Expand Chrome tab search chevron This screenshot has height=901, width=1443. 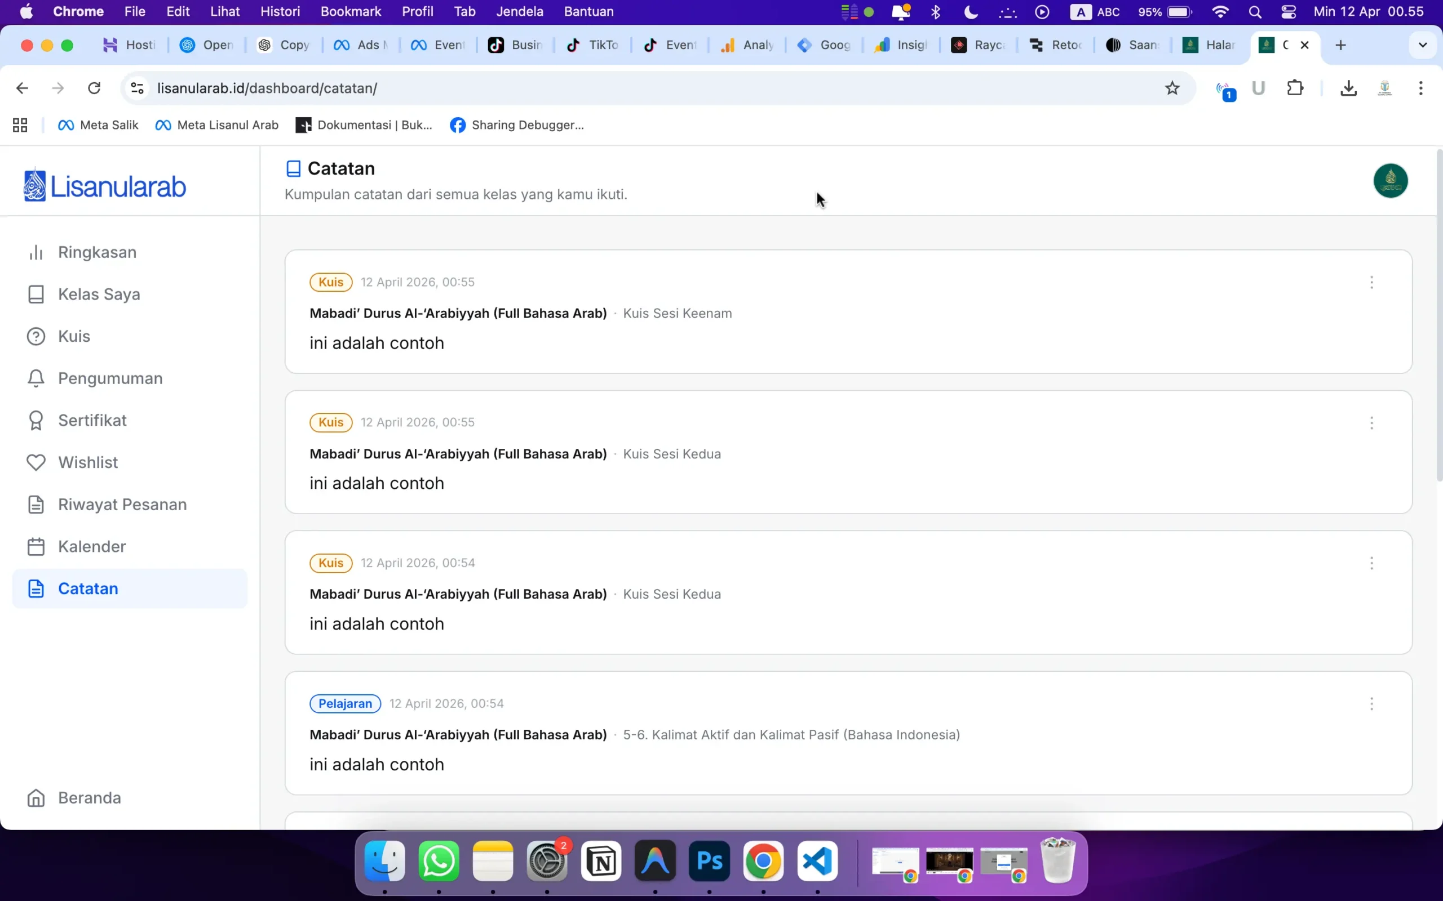[x=1422, y=45]
